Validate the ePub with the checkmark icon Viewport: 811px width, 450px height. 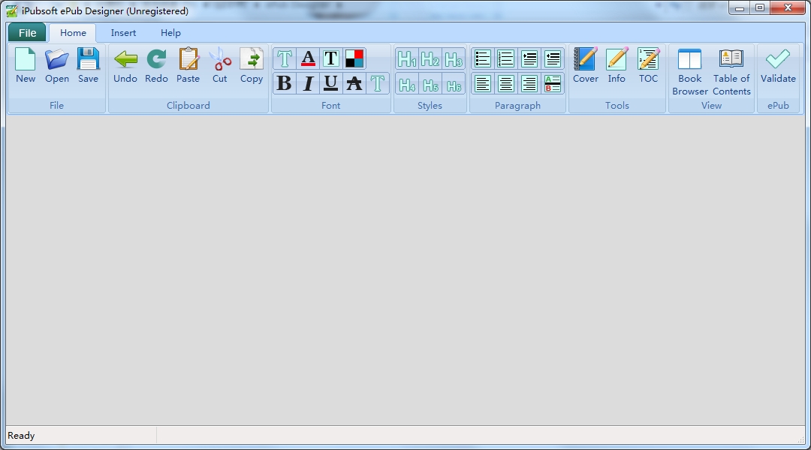[778, 65]
